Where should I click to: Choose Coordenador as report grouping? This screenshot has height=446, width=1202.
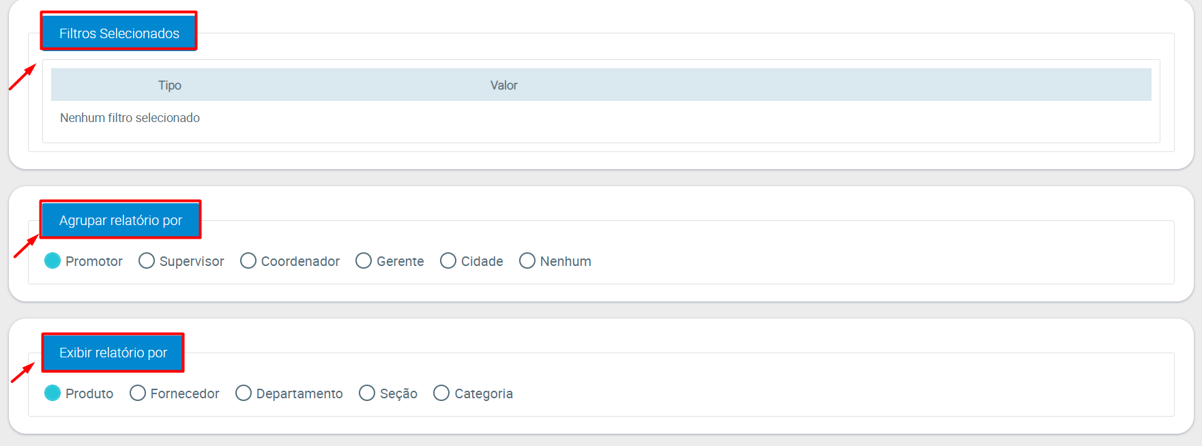click(x=248, y=261)
